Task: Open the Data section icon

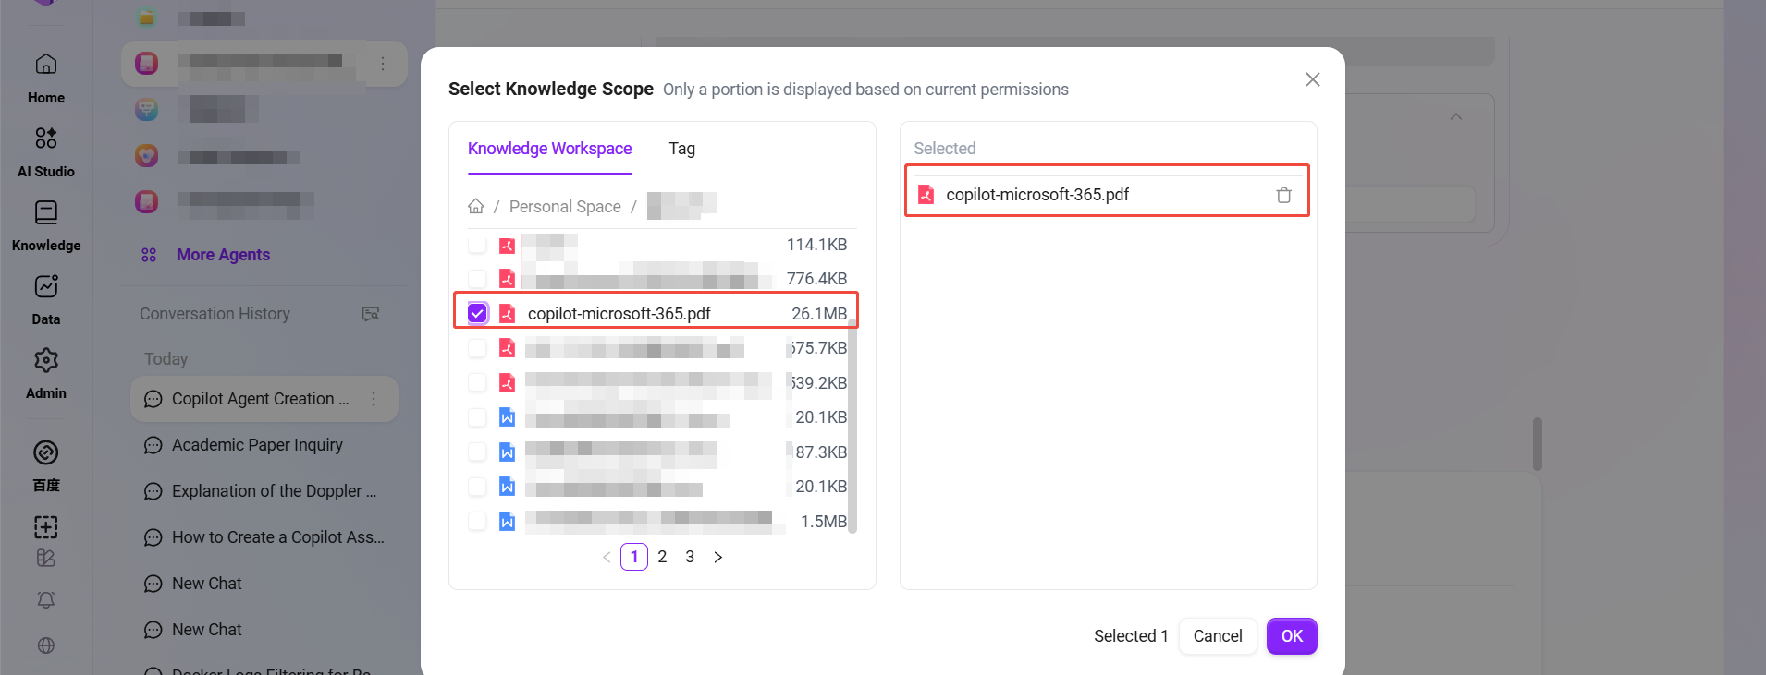Action: [46, 286]
